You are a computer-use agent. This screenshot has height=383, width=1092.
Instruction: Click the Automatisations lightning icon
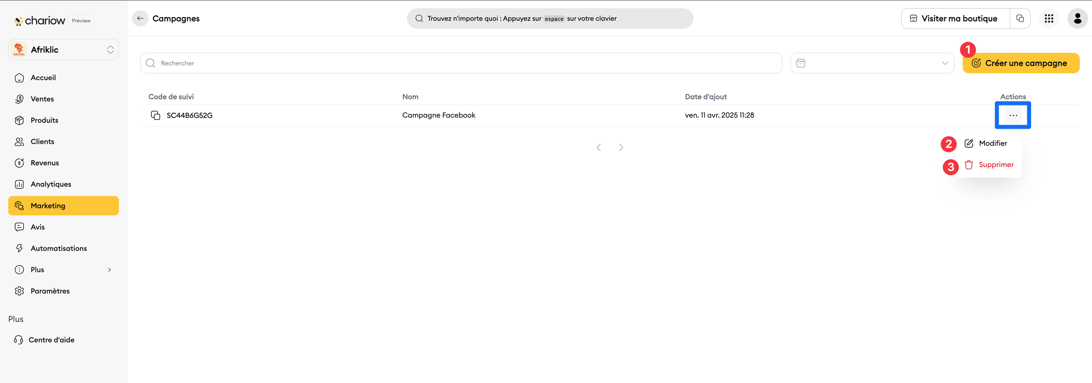tap(20, 248)
